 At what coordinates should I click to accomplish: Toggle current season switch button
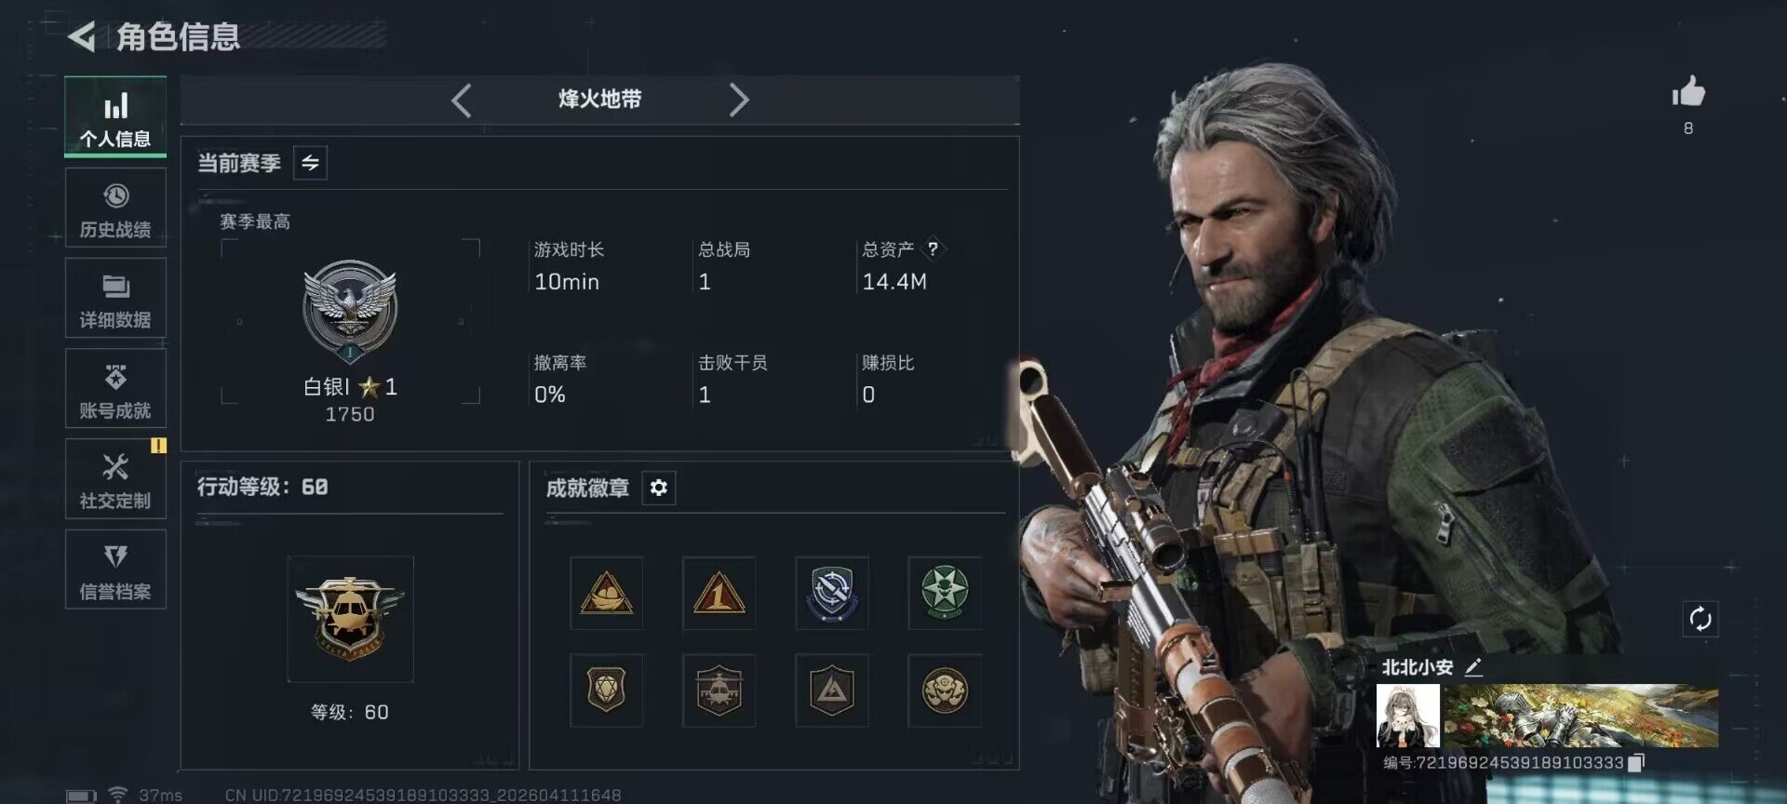coord(310,163)
